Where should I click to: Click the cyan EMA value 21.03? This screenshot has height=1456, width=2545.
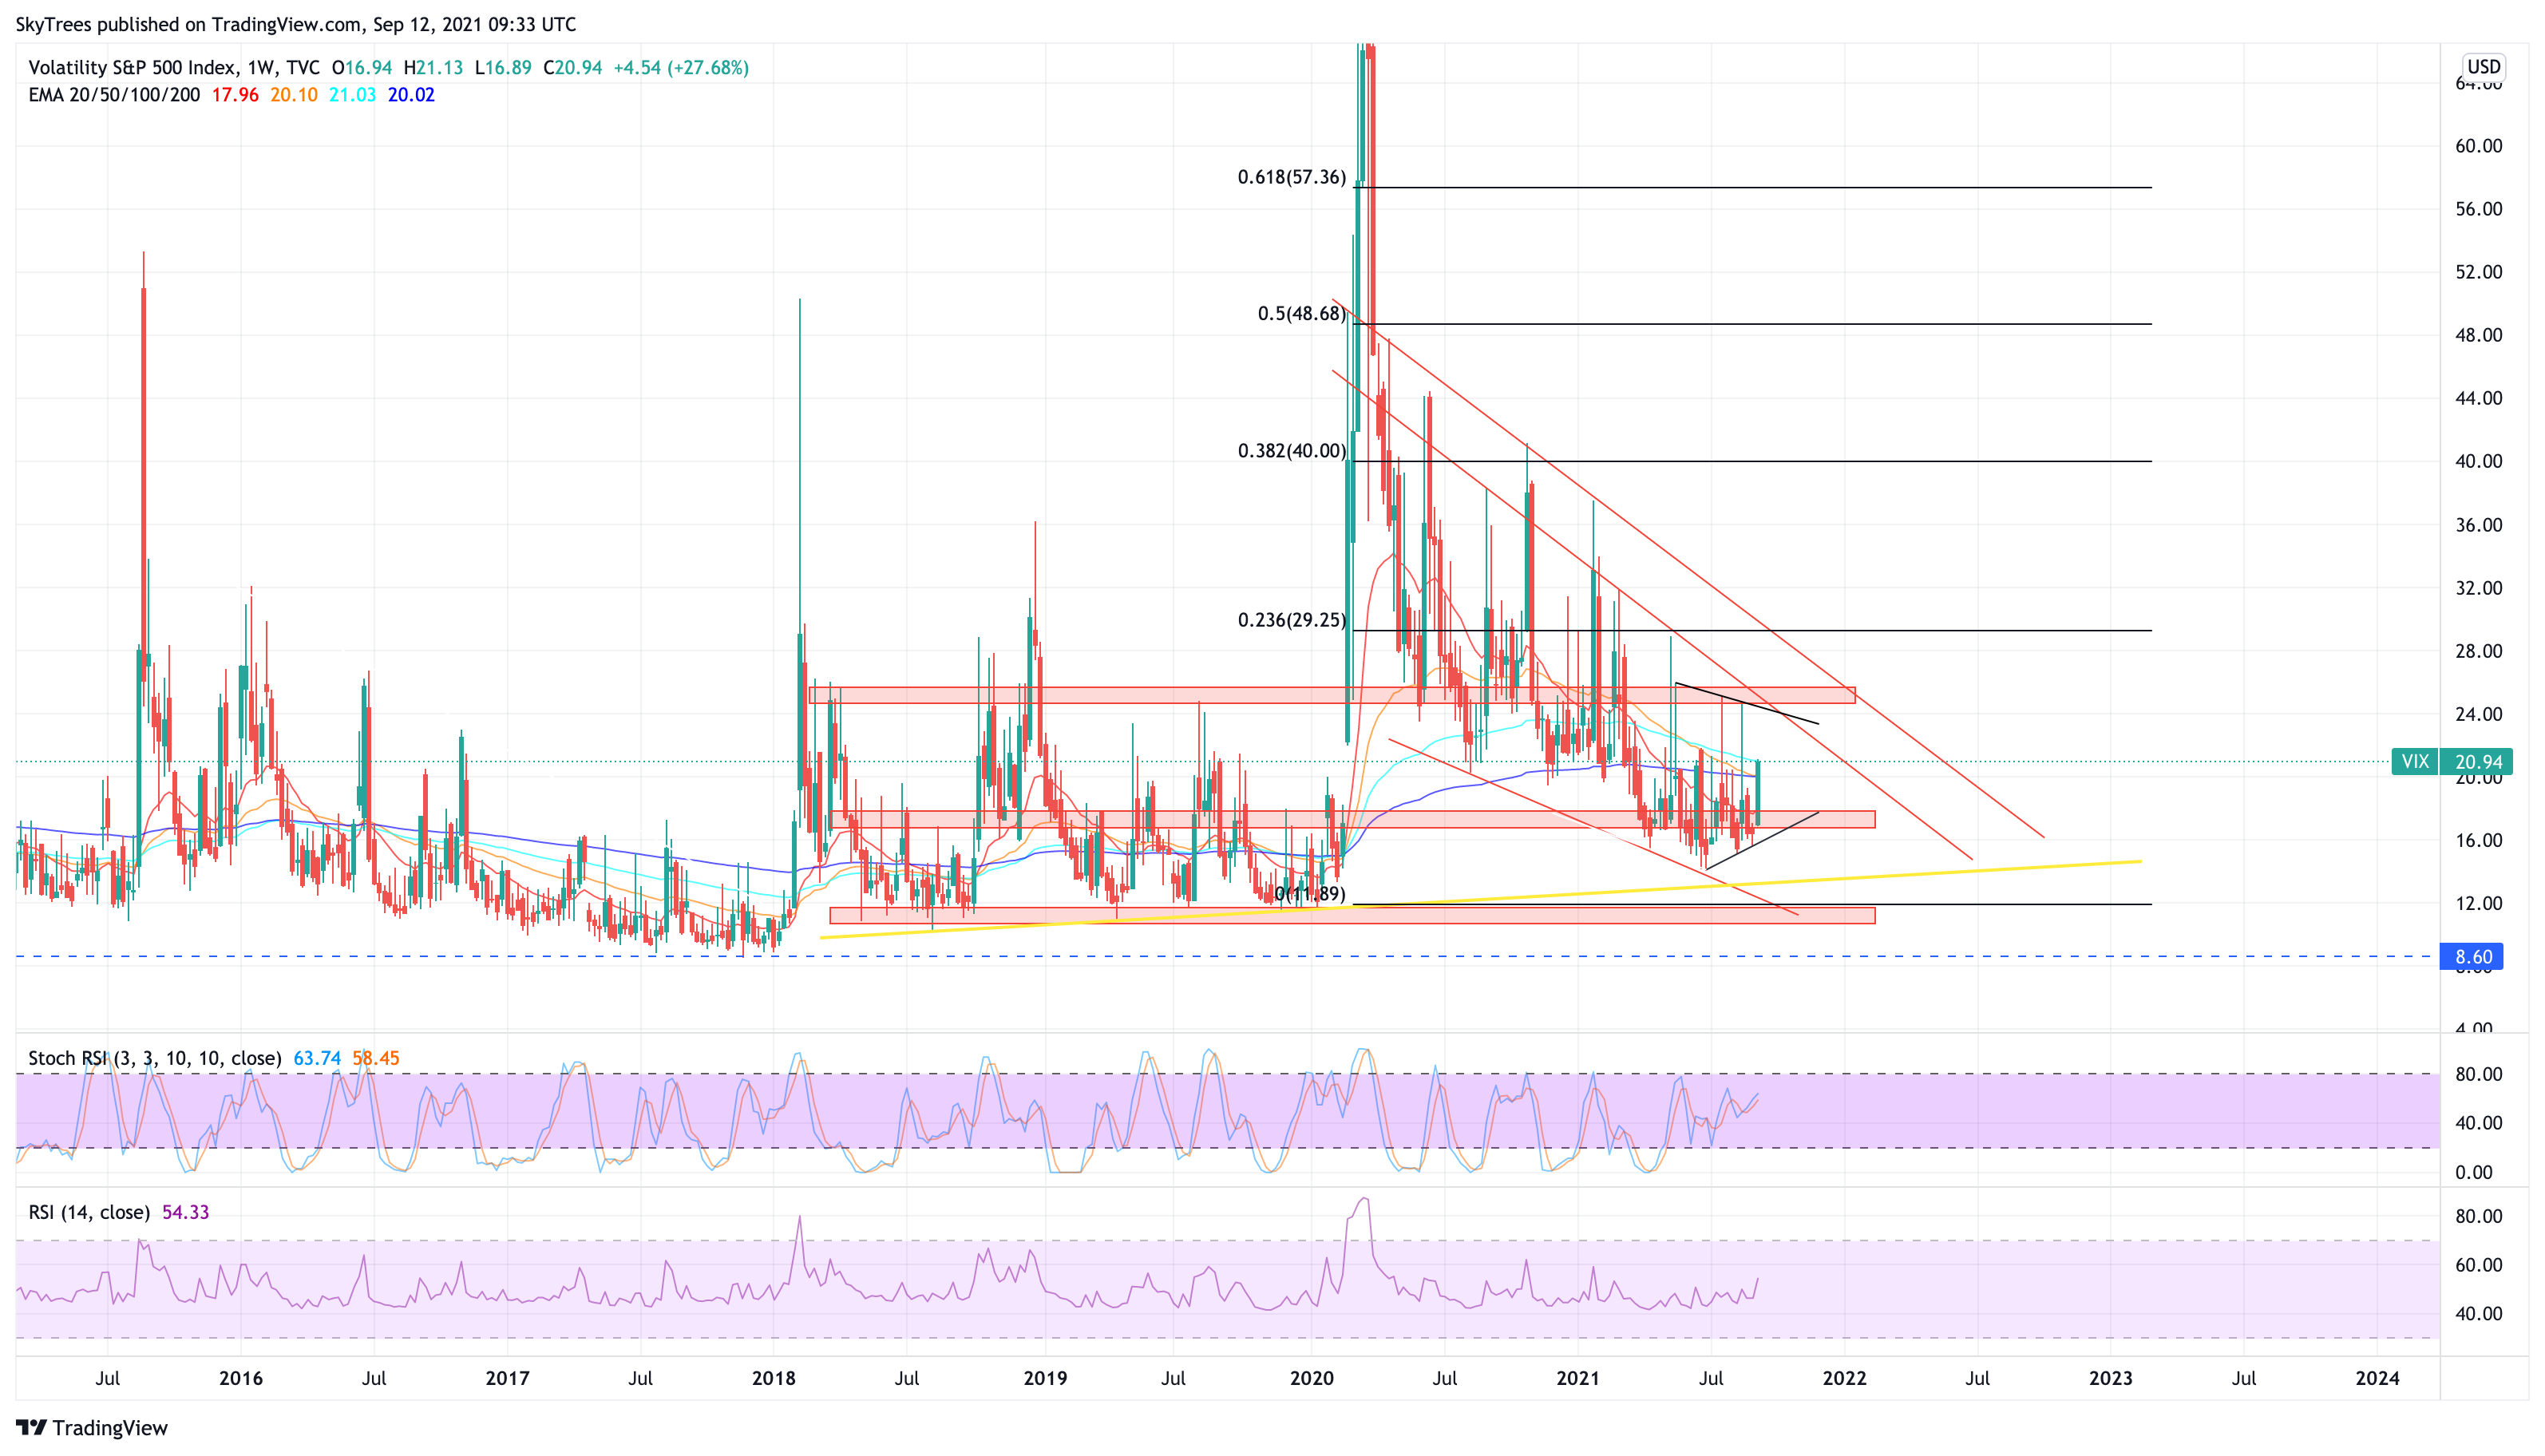pos(353,95)
